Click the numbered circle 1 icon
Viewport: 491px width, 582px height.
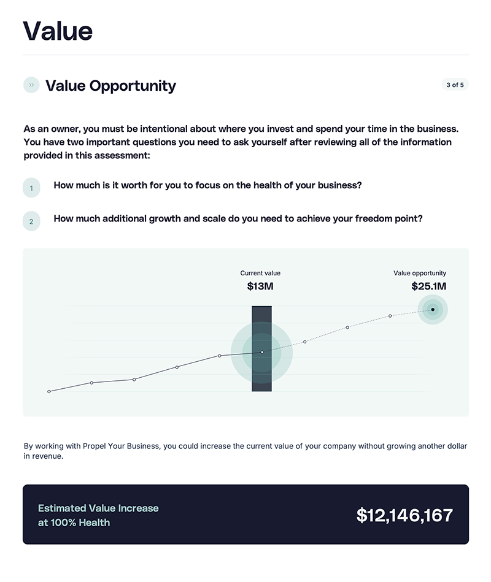(x=31, y=188)
